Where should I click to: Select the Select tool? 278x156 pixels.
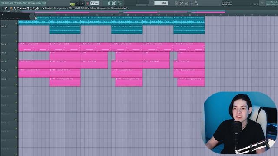(31, 8)
